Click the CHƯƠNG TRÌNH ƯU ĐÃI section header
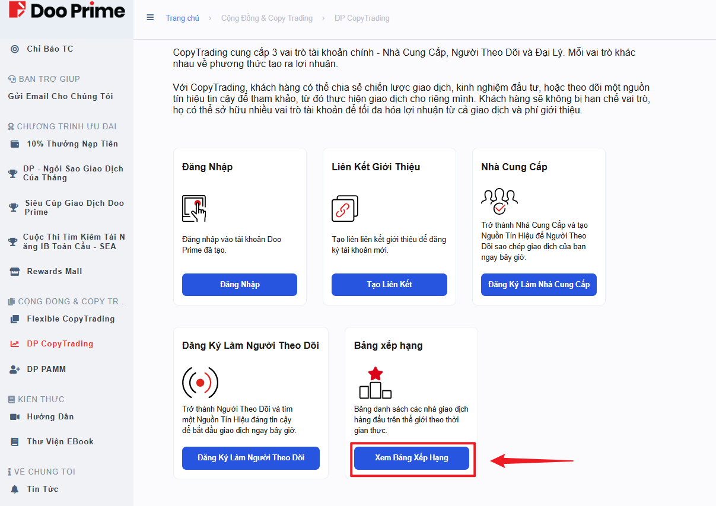The height and width of the screenshot is (506, 716). (x=62, y=126)
